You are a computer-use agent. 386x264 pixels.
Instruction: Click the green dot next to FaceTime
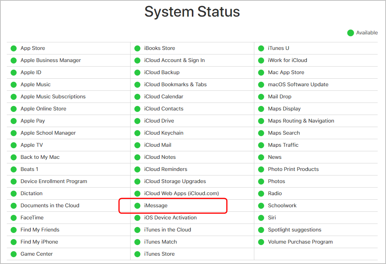[14, 218]
